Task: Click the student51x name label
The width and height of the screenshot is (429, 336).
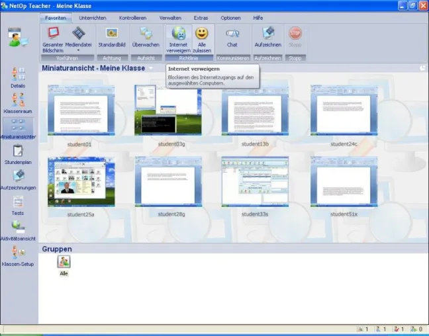Action: 344,214
